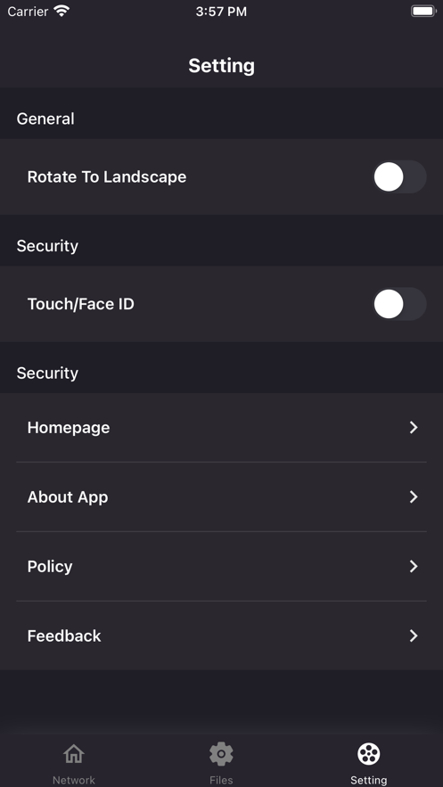Screen dimensions: 443x787
Task: Tap the chevron beside Feedback
Action: pyautogui.click(x=414, y=635)
